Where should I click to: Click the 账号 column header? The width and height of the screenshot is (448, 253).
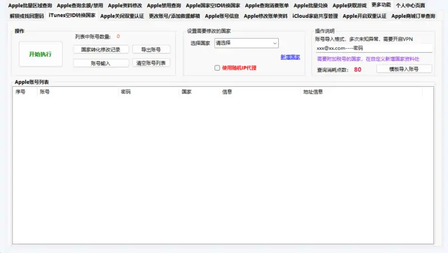[44, 92]
